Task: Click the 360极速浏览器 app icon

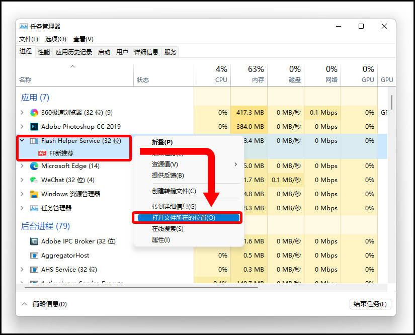Action: click(x=34, y=113)
